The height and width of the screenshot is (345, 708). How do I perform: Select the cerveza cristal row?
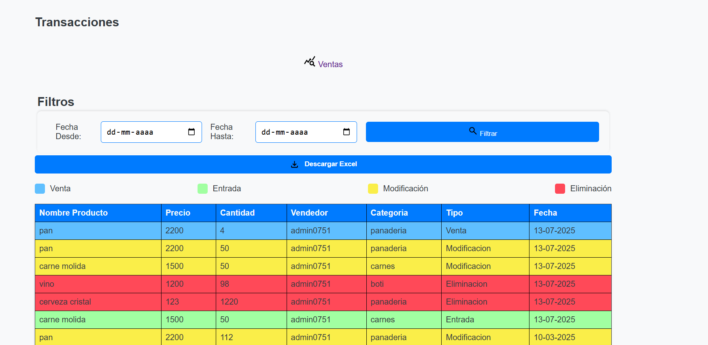coord(323,302)
